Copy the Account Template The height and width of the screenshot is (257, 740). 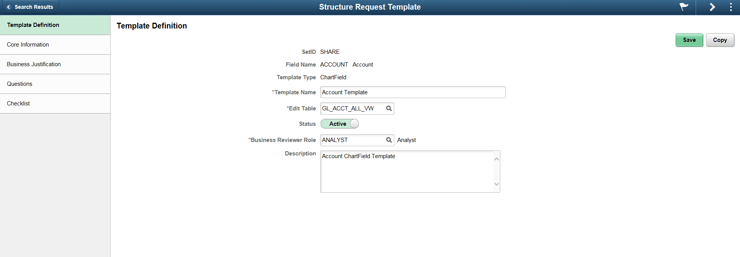click(720, 40)
